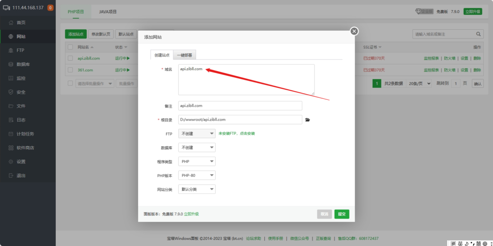The width and height of the screenshot is (493, 246).
Task: Open the 网站分类 默认分类 dropdown
Action: click(x=196, y=189)
